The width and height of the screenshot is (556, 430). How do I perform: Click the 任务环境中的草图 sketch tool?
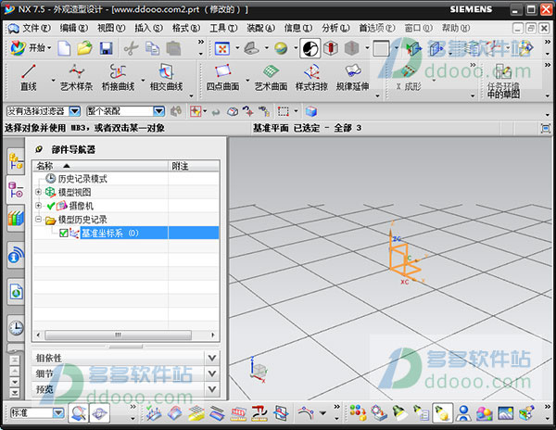(x=503, y=81)
